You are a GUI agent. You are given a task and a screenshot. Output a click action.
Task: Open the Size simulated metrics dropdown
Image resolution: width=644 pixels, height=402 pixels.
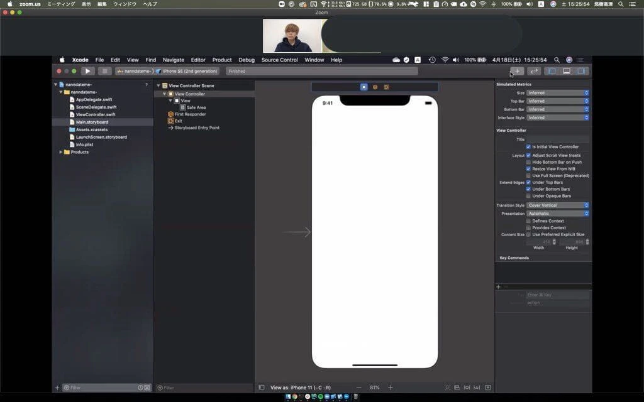coord(558,93)
